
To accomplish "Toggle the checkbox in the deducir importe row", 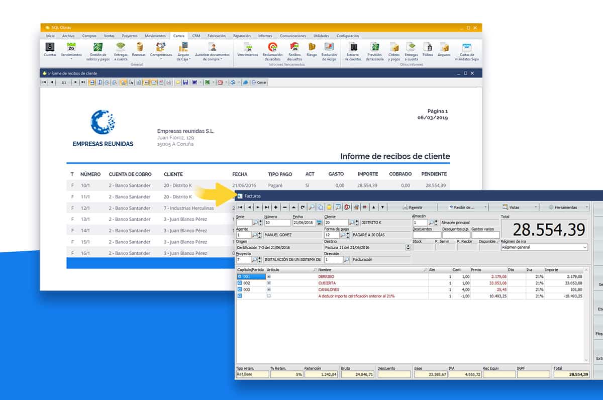I will click(269, 296).
